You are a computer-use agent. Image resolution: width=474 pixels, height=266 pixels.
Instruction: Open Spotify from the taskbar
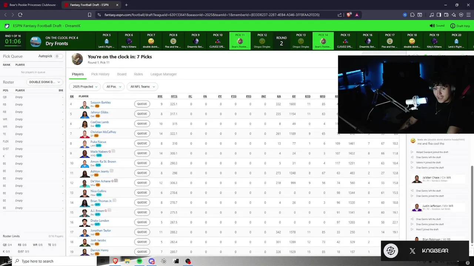[x=139, y=261]
